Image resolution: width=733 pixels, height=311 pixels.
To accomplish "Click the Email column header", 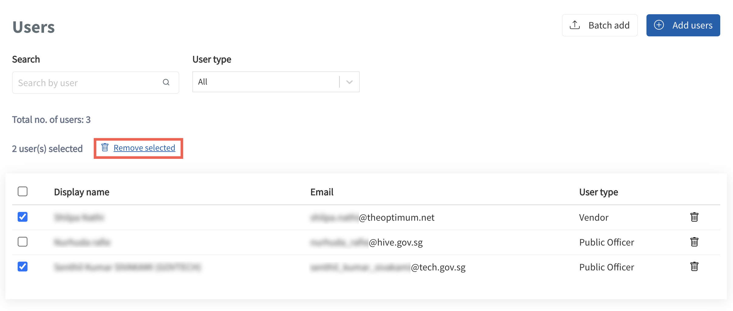I will (322, 192).
